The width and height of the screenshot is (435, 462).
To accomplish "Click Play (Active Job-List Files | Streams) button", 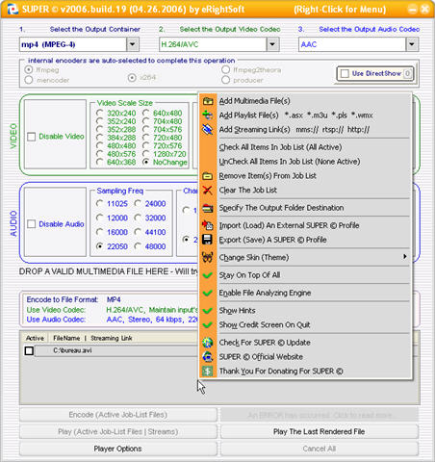I will 118,431.
